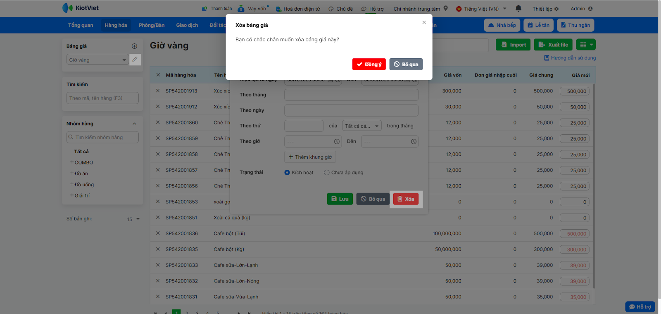This screenshot has height=314, width=661.
Task: Open the Nhà bếp screen
Action: pos(502,25)
